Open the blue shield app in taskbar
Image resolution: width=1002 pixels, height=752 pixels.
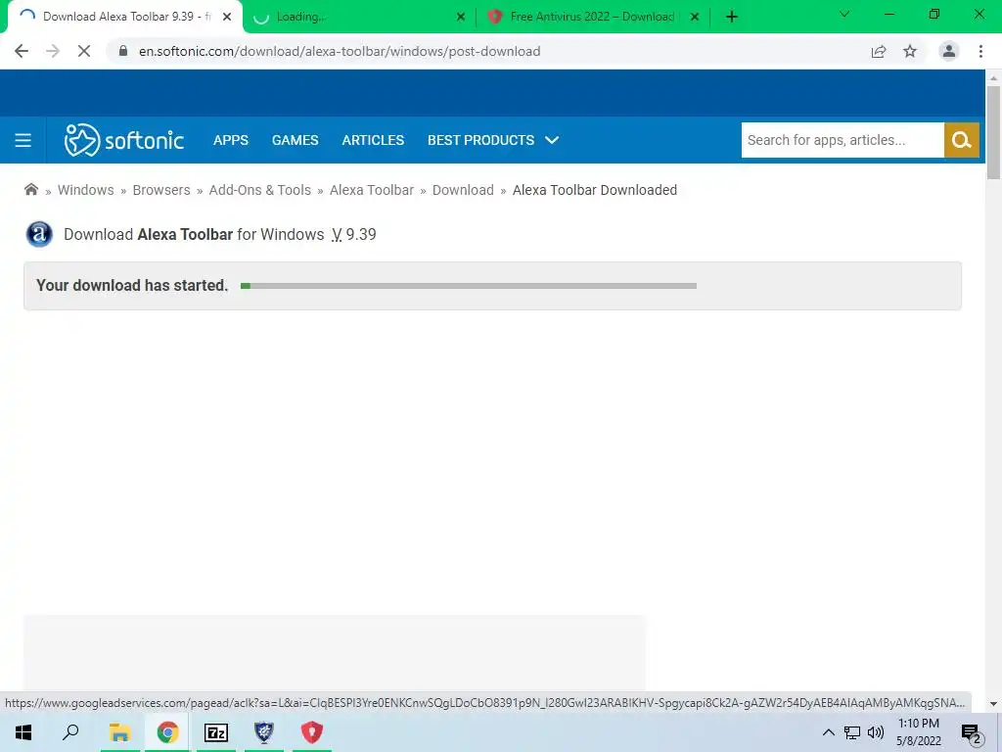point(264,732)
